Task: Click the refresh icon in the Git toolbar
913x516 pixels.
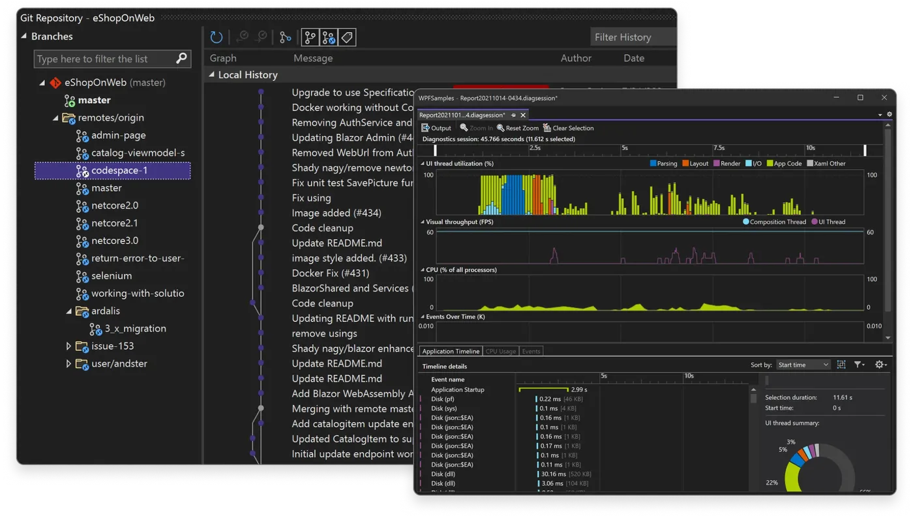Action: [x=216, y=37]
